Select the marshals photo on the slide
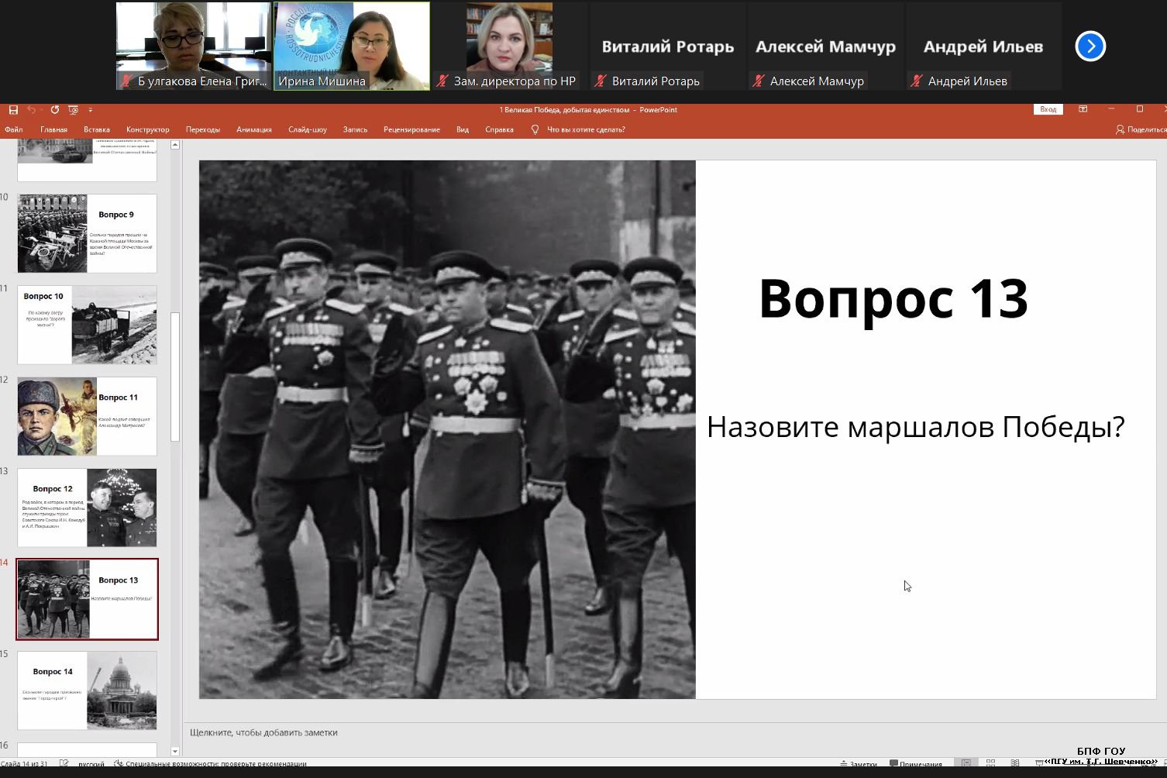 447,429
